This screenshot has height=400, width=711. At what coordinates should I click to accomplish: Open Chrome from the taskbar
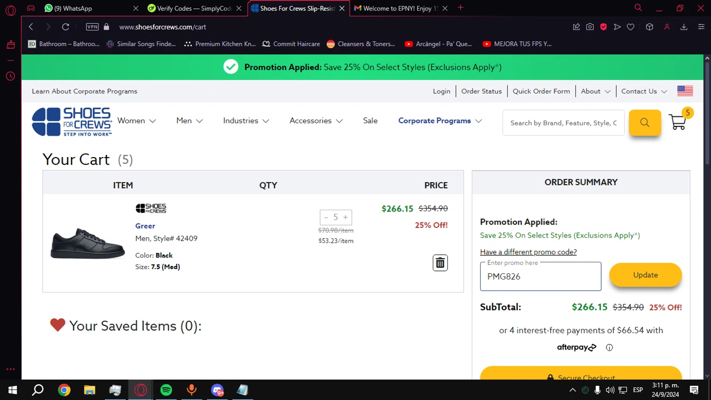(64, 390)
